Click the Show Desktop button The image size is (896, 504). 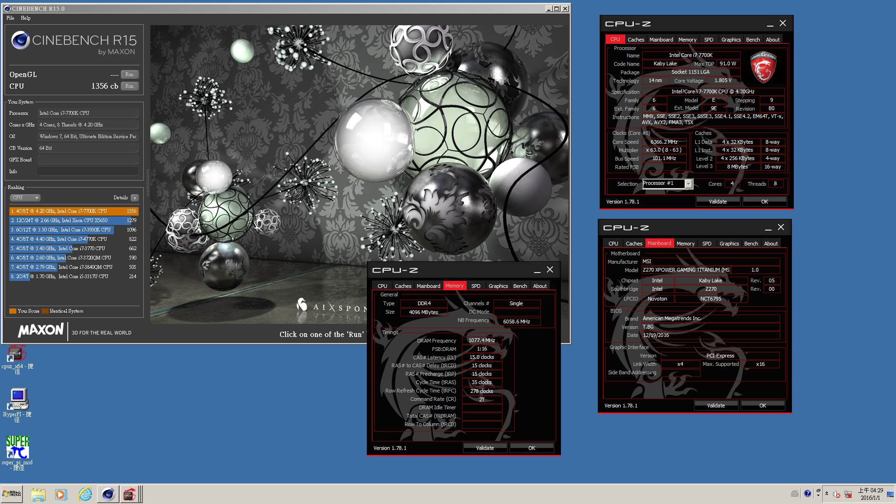(x=891, y=494)
